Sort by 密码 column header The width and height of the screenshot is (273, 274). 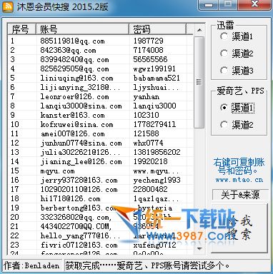157,29
